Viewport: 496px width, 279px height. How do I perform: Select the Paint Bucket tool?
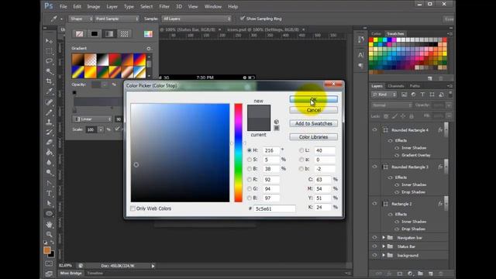[49, 153]
